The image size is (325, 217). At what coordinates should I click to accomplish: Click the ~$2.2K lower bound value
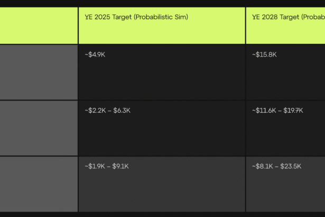click(x=94, y=111)
